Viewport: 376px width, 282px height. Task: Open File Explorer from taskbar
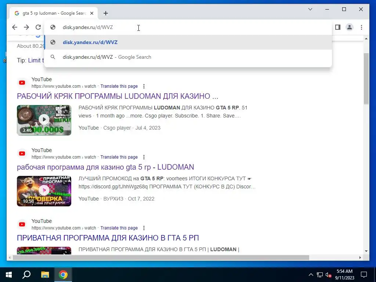click(45, 275)
